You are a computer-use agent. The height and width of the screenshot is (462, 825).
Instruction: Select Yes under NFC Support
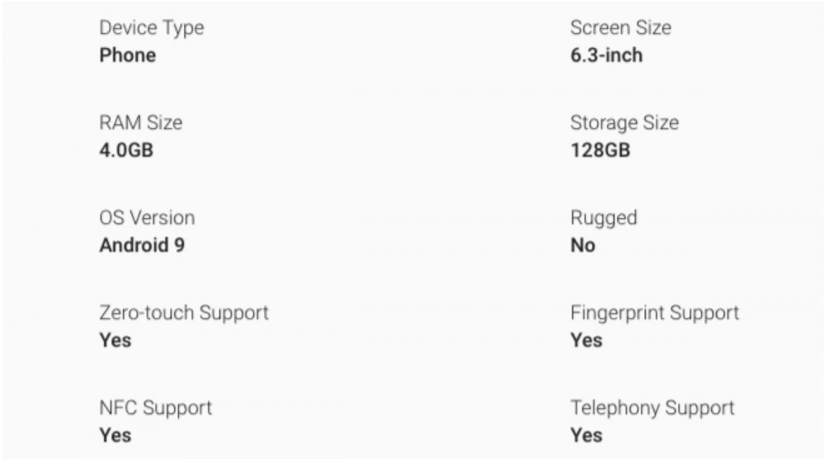pos(115,436)
